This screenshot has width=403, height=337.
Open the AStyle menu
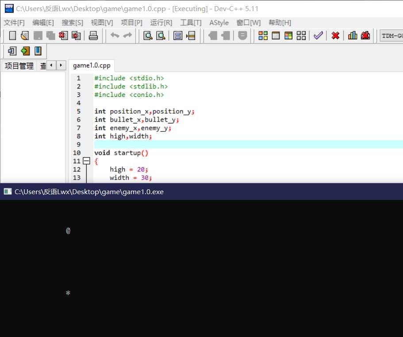[x=219, y=23]
